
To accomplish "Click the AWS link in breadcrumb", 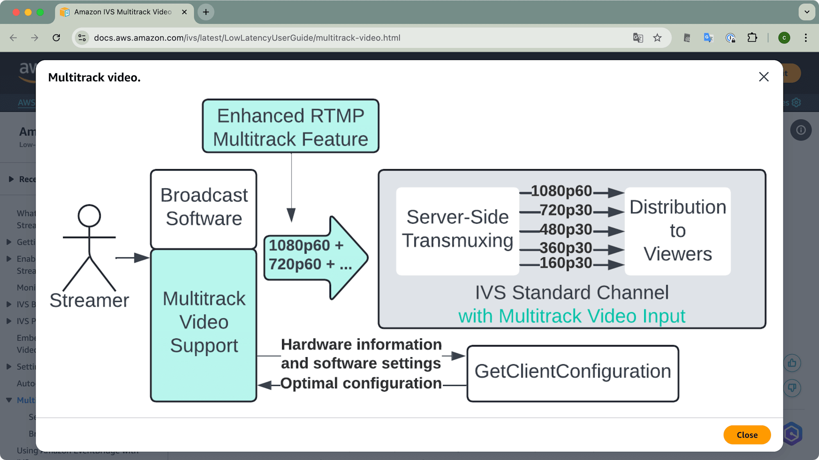I will [27, 102].
